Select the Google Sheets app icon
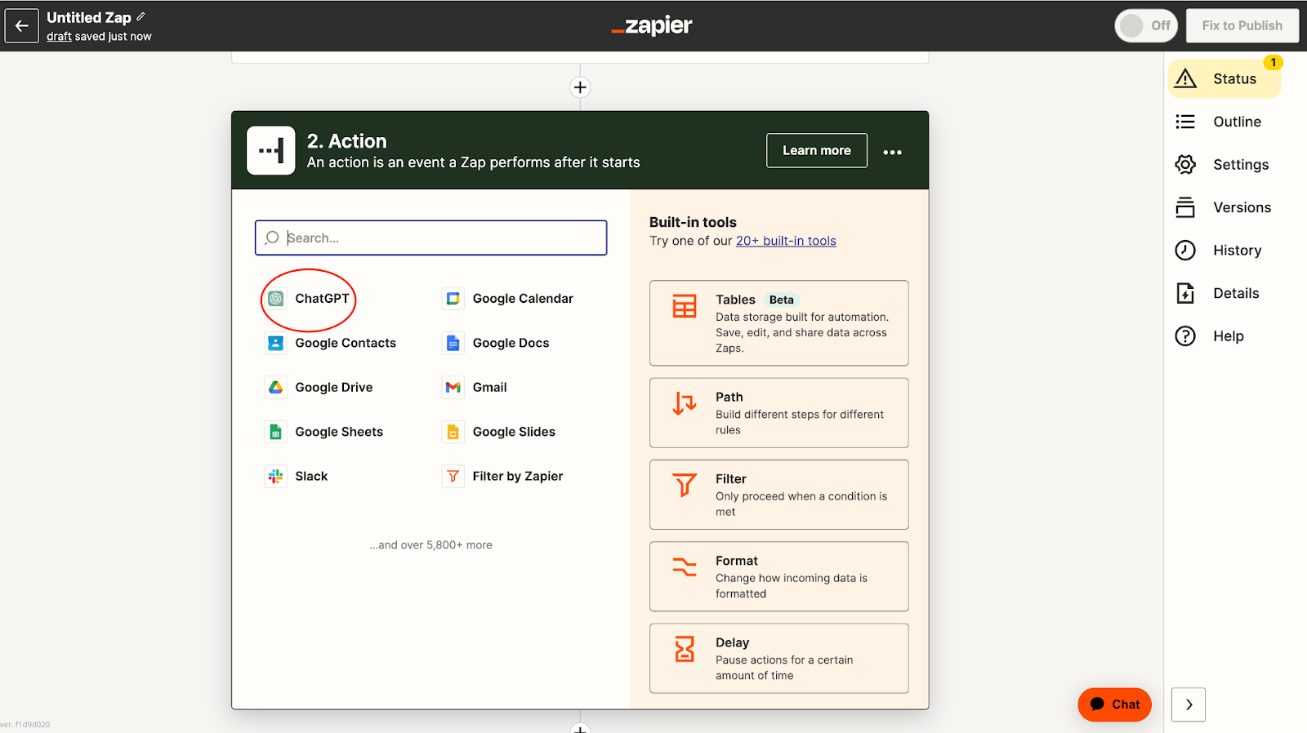The image size is (1307, 733). (x=276, y=432)
